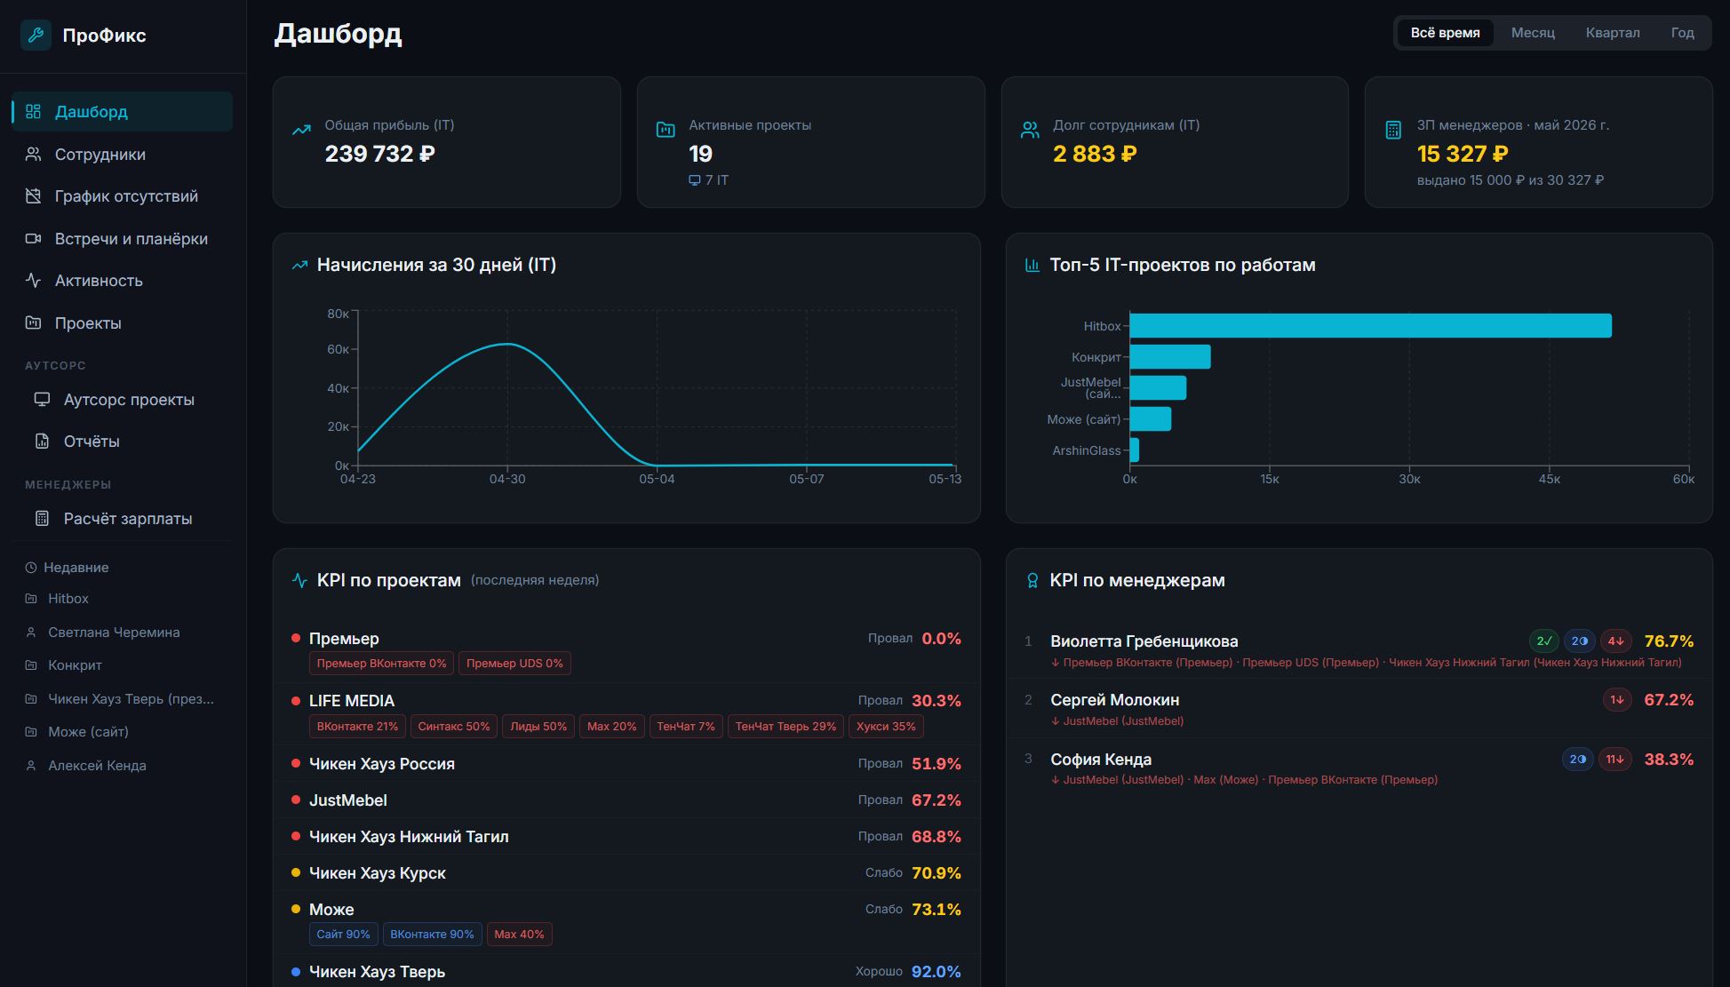Click Виолетта Гребенщикова's green 2✓ badge

coord(1544,641)
